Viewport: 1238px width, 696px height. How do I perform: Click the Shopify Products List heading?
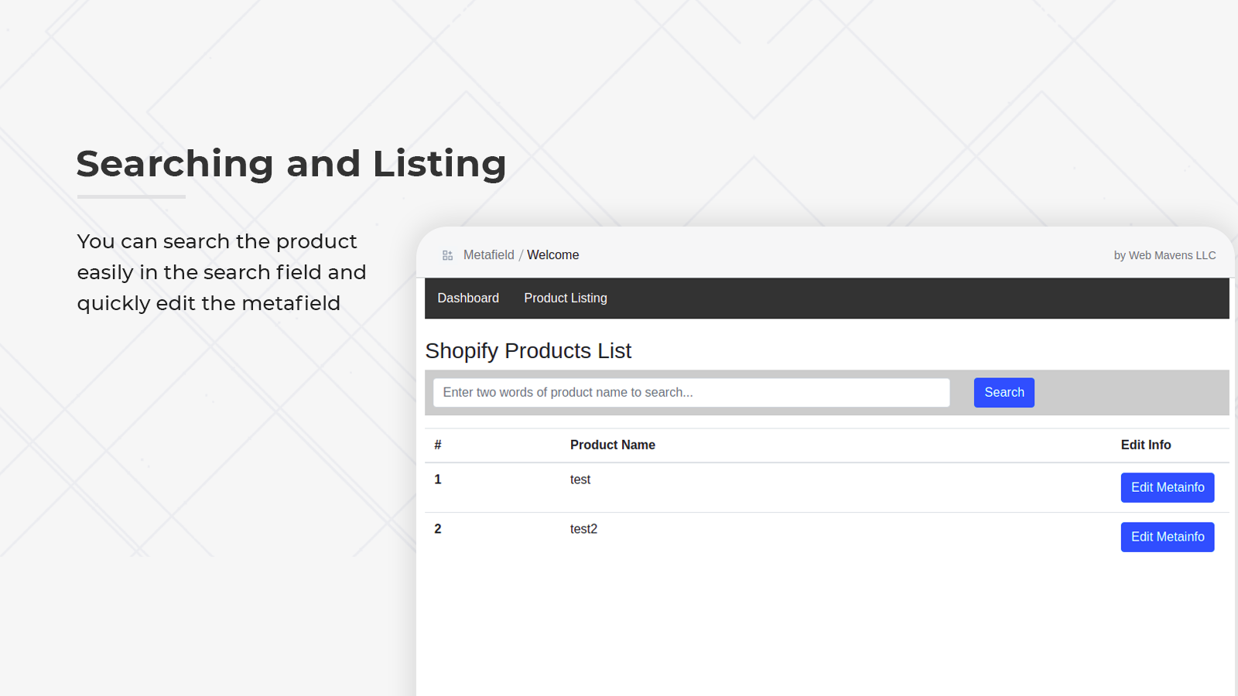pos(528,350)
